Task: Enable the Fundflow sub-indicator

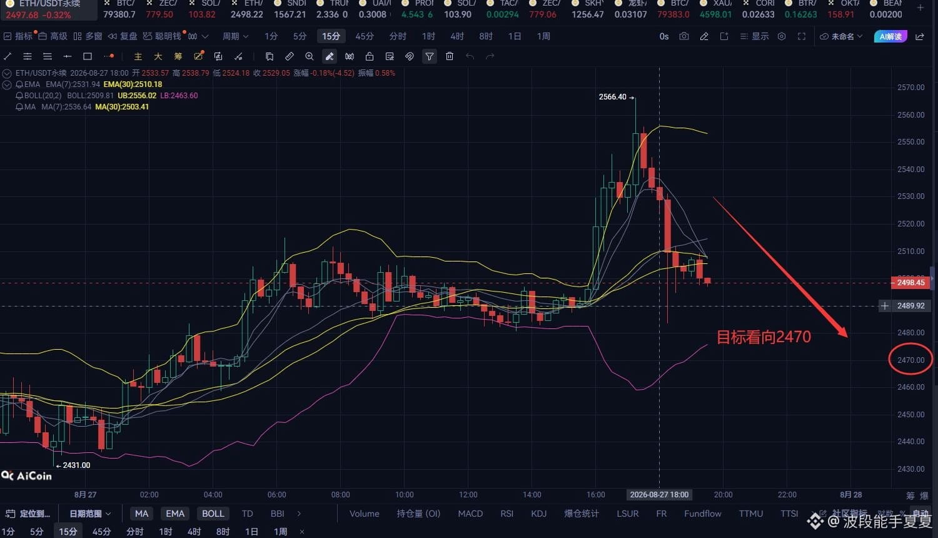Action: (x=703, y=514)
